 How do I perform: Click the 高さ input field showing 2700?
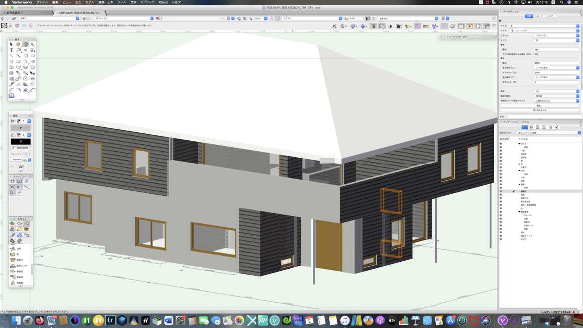pyautogui.click(x=556, y=63)
